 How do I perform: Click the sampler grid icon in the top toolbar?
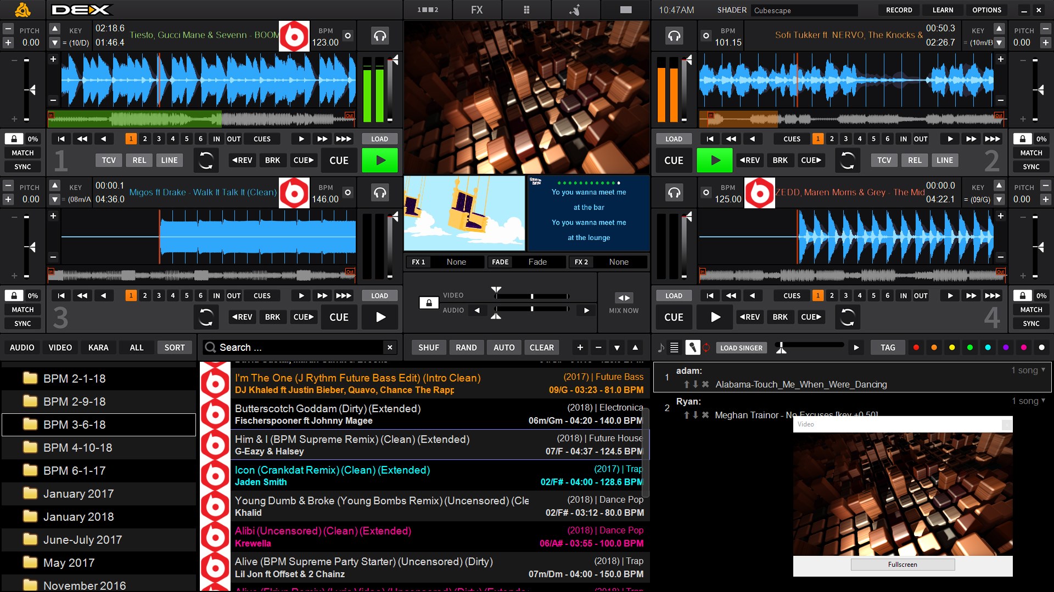526,9
